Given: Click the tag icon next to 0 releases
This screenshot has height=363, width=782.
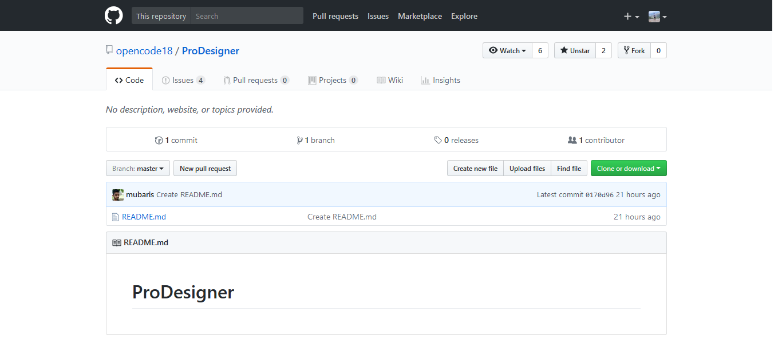Looking at the screenshot, I should tap(438, 140).
